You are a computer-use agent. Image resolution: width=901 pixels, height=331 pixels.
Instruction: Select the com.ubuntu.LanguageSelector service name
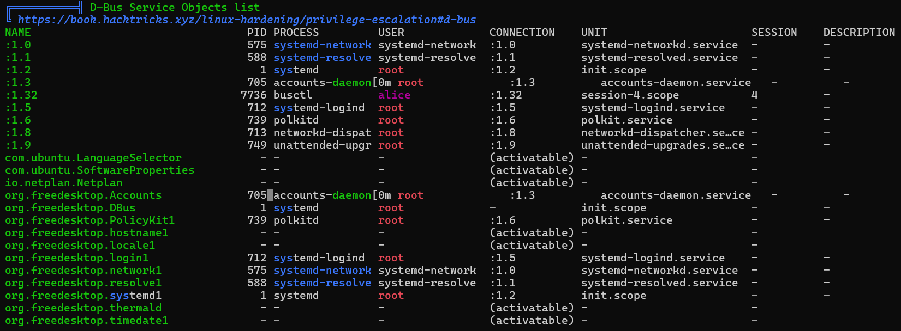pyautogui.click(x=93, y=158)
